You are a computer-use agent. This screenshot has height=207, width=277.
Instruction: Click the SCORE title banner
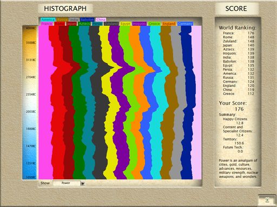pyautogui.click(x=236, y=9)
